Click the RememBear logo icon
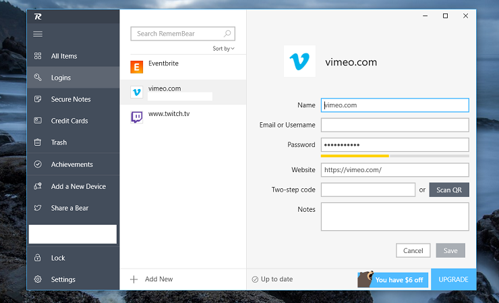499x303 pixels. click(x=38, y=17)
